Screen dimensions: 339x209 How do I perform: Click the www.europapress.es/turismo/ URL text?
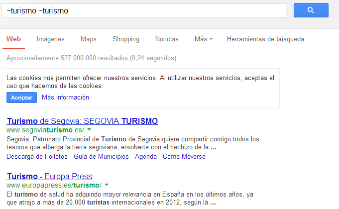click(54, 186)
